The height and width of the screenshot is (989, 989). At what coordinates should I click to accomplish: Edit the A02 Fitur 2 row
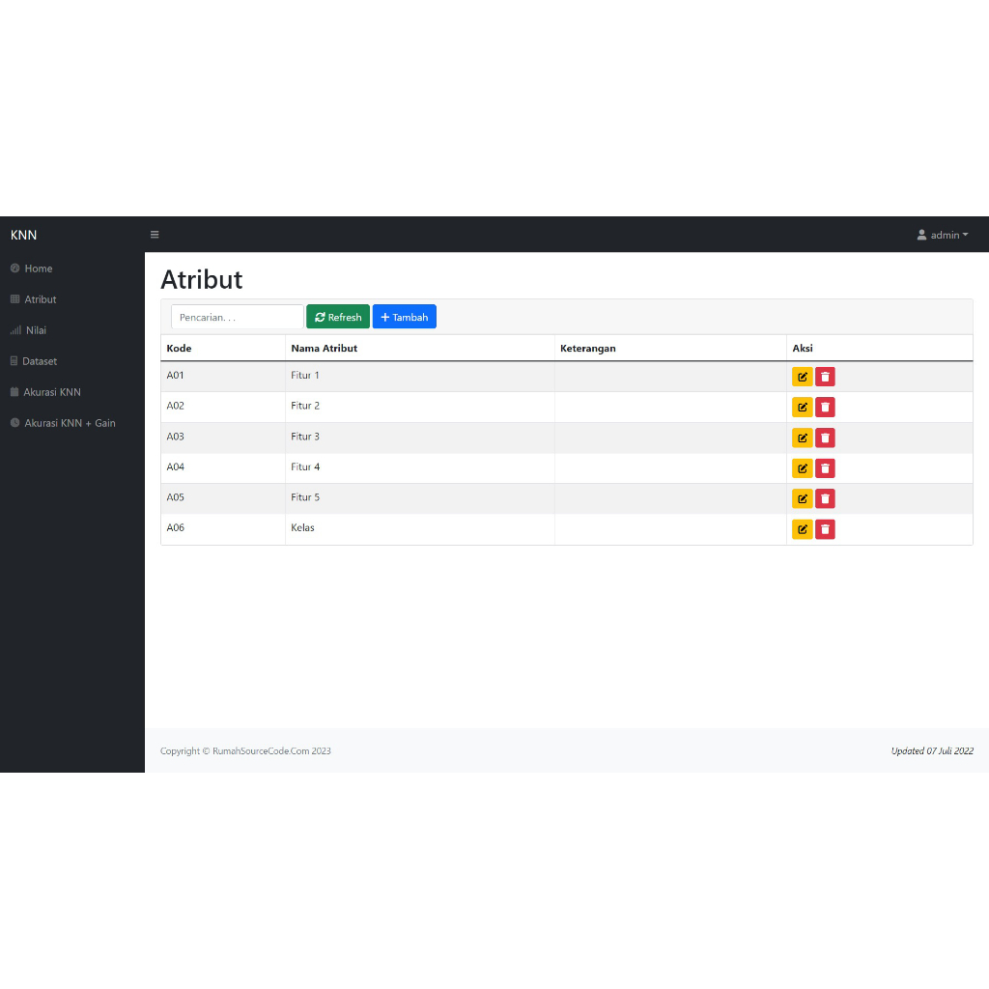pyautogui.click(x=802, y=407)
